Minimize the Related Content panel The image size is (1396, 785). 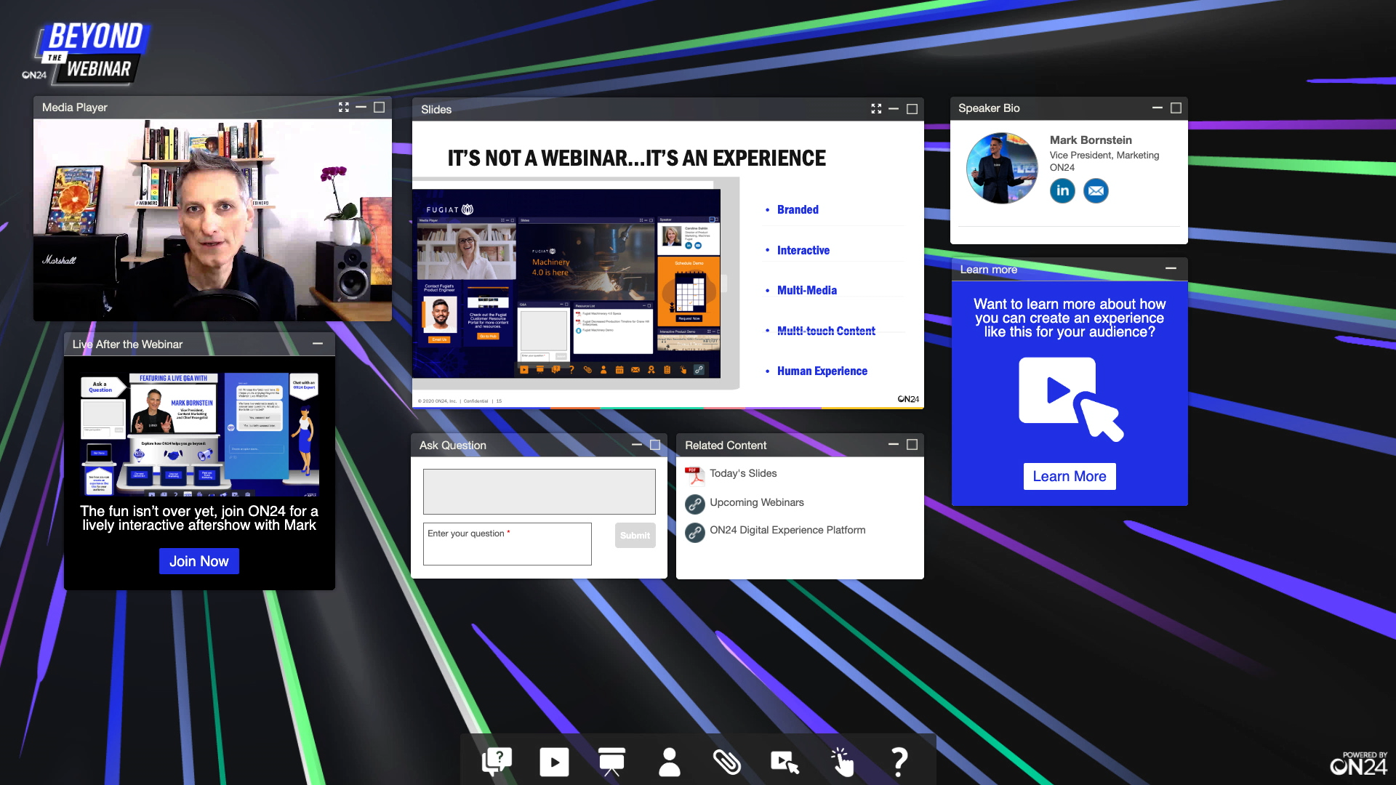894,444
